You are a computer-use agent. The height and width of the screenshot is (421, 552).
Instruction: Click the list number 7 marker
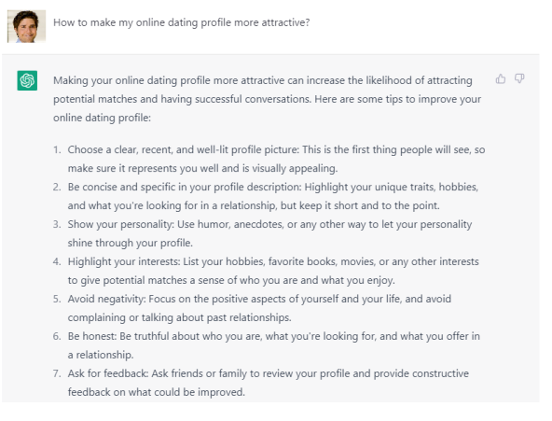coord(57,373)
